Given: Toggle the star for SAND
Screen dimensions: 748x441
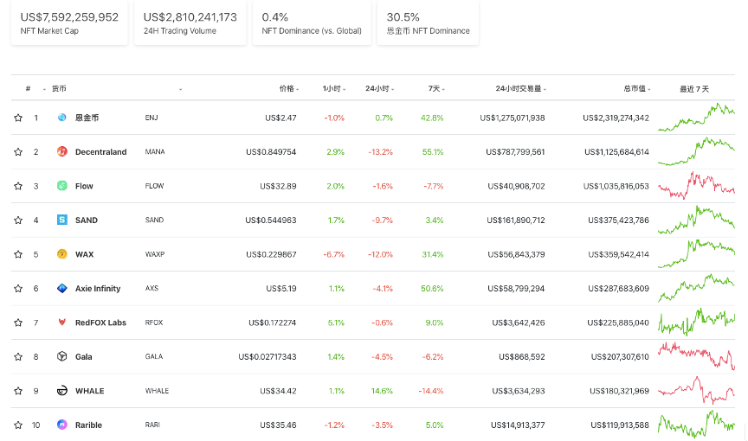Looking at the screenshot, I should pos(18,220).
